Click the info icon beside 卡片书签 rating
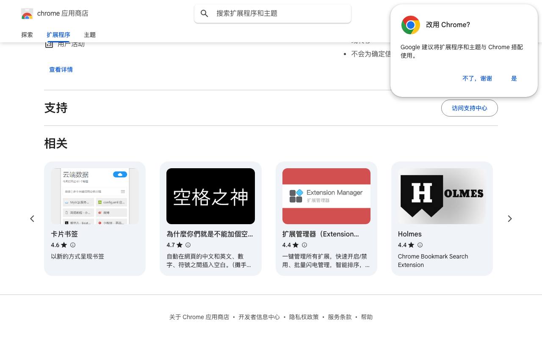Viewport: 542px width, 339px height. tap(73, 245)
